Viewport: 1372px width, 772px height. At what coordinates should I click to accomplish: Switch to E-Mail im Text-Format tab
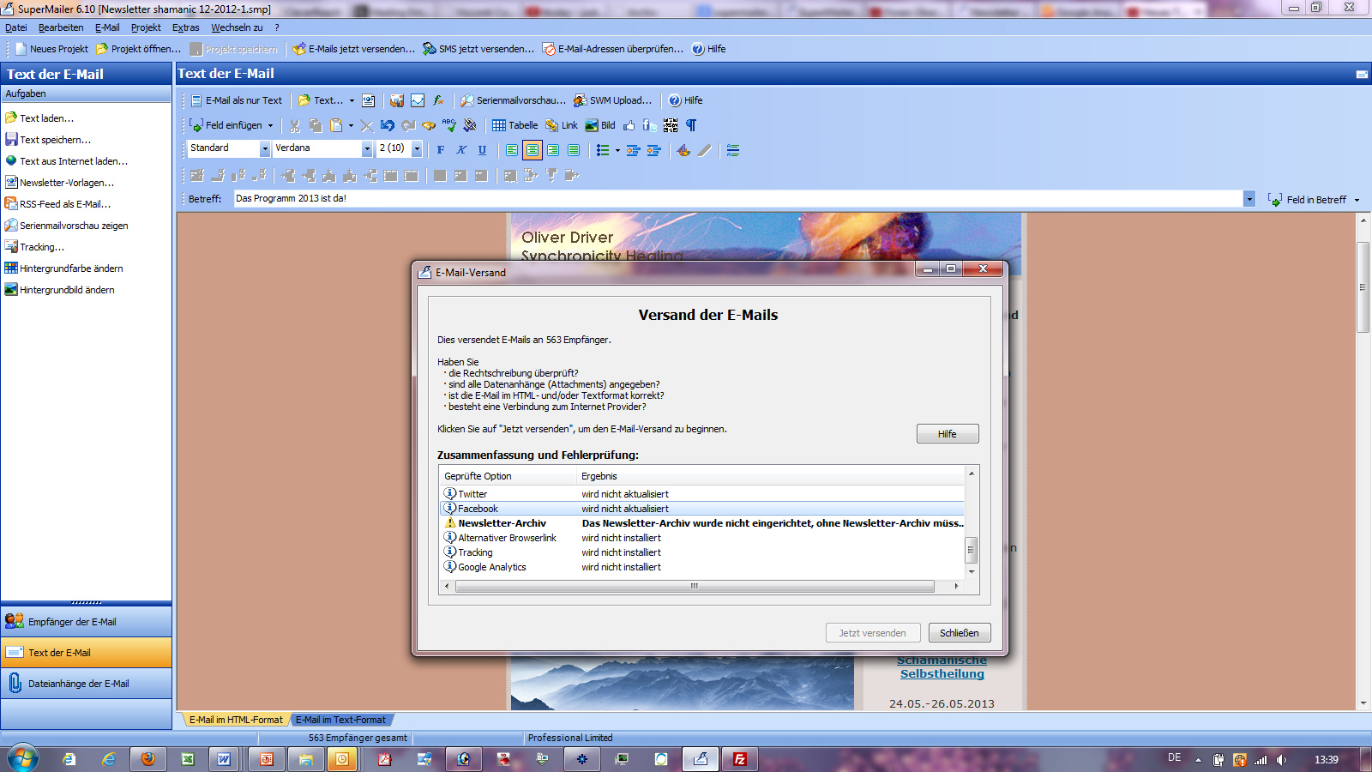pyautogui.click(x=340, y=720)
